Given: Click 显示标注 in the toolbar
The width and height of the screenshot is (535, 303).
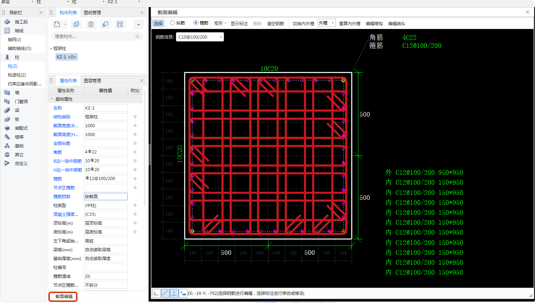Looking at the screenshot, I should tap(239, 23).
